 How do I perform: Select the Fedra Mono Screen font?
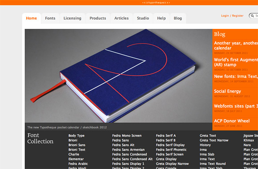pos(127,136)
